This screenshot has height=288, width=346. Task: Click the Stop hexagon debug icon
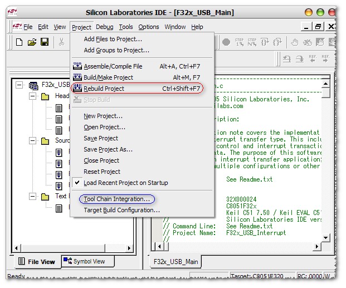point(226,42)
